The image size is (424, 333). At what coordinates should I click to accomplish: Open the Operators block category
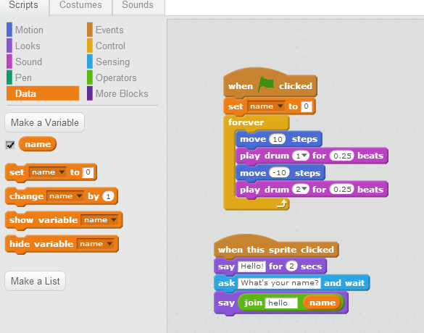(x=116, y=77)
